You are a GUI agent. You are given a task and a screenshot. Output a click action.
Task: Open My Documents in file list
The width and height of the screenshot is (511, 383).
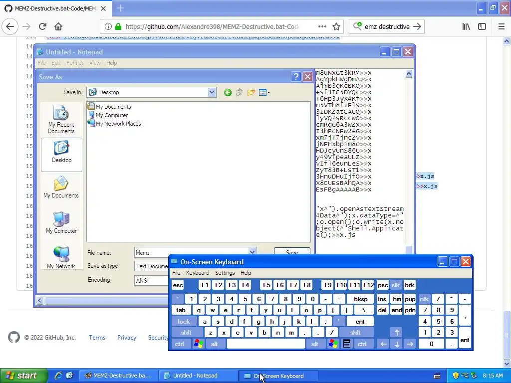pyautogui.click(x=109, y=107)
